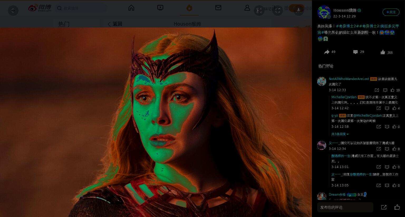Open Houson猴姆's avatar
This screenshot has width=405, height=217.
pyautogui.click(x=324, y=12)
